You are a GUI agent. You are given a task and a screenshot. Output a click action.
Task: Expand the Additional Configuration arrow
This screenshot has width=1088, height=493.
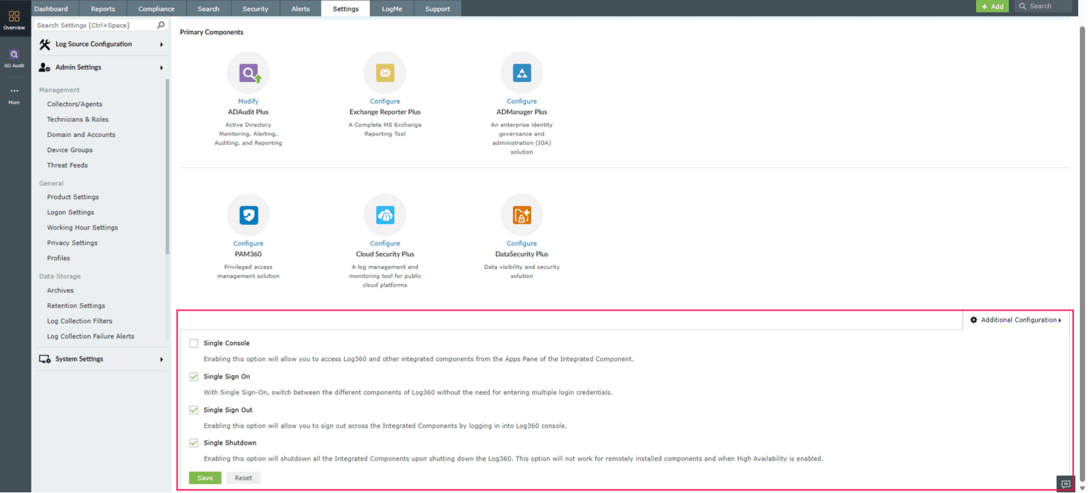pos(1060,320)
